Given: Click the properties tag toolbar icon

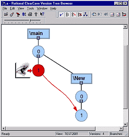Looking at the screenshot, I should (12, 14).
